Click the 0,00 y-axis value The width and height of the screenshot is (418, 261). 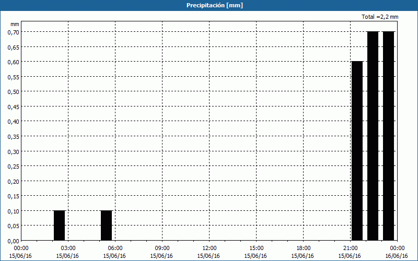pyautogui.click(x=14, y=241)
